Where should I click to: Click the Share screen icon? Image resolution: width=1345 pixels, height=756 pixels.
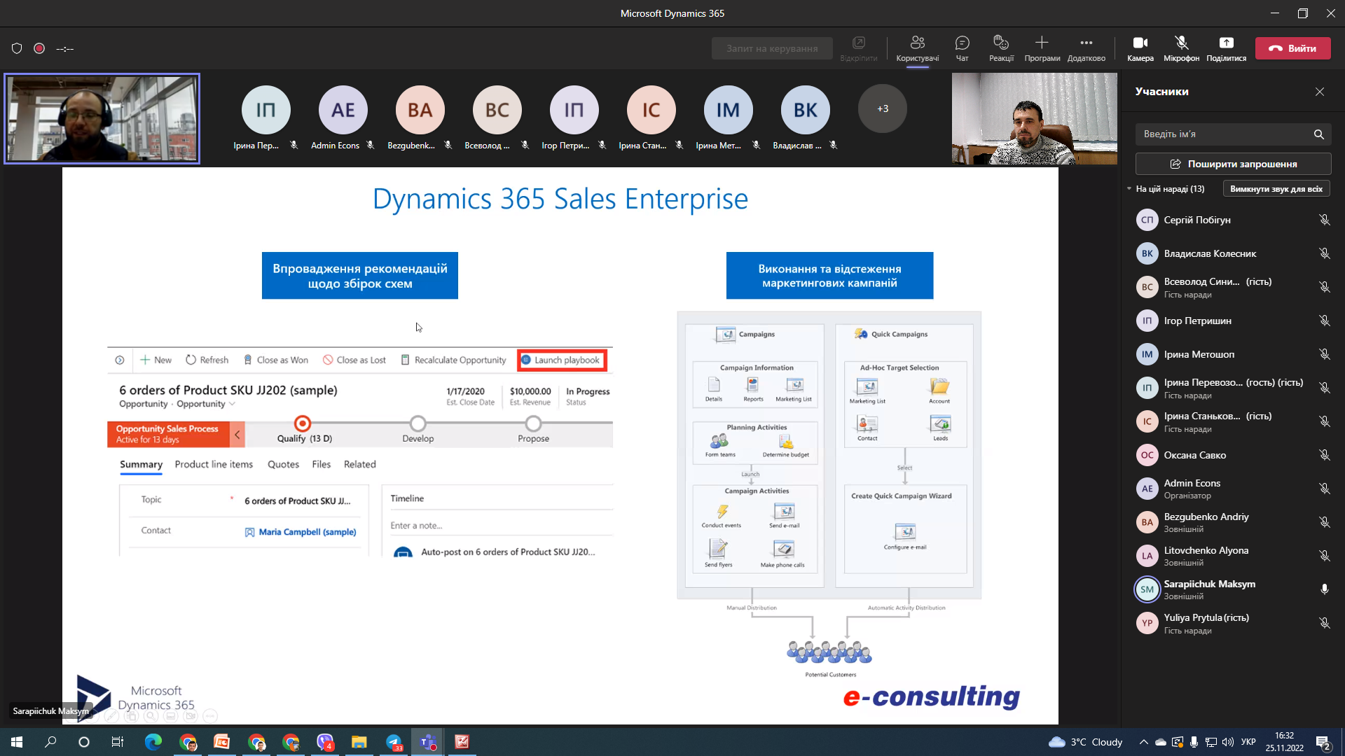1226,43
